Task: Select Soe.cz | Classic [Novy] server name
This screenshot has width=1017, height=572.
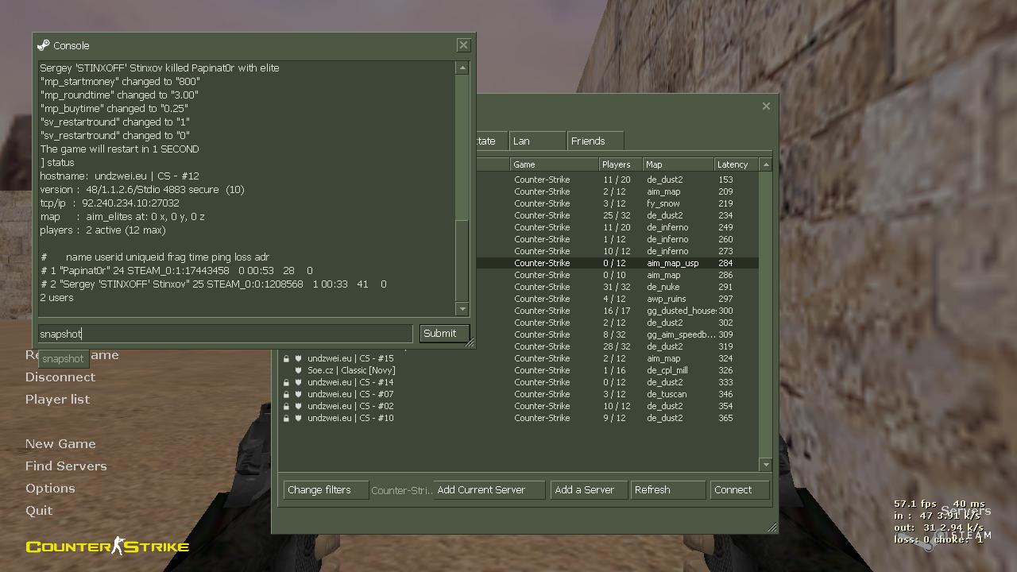Action: point(351,370)
